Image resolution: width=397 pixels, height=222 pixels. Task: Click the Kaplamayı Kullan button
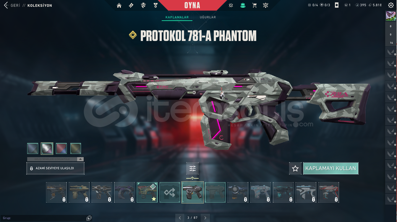(x=331, y=168)
